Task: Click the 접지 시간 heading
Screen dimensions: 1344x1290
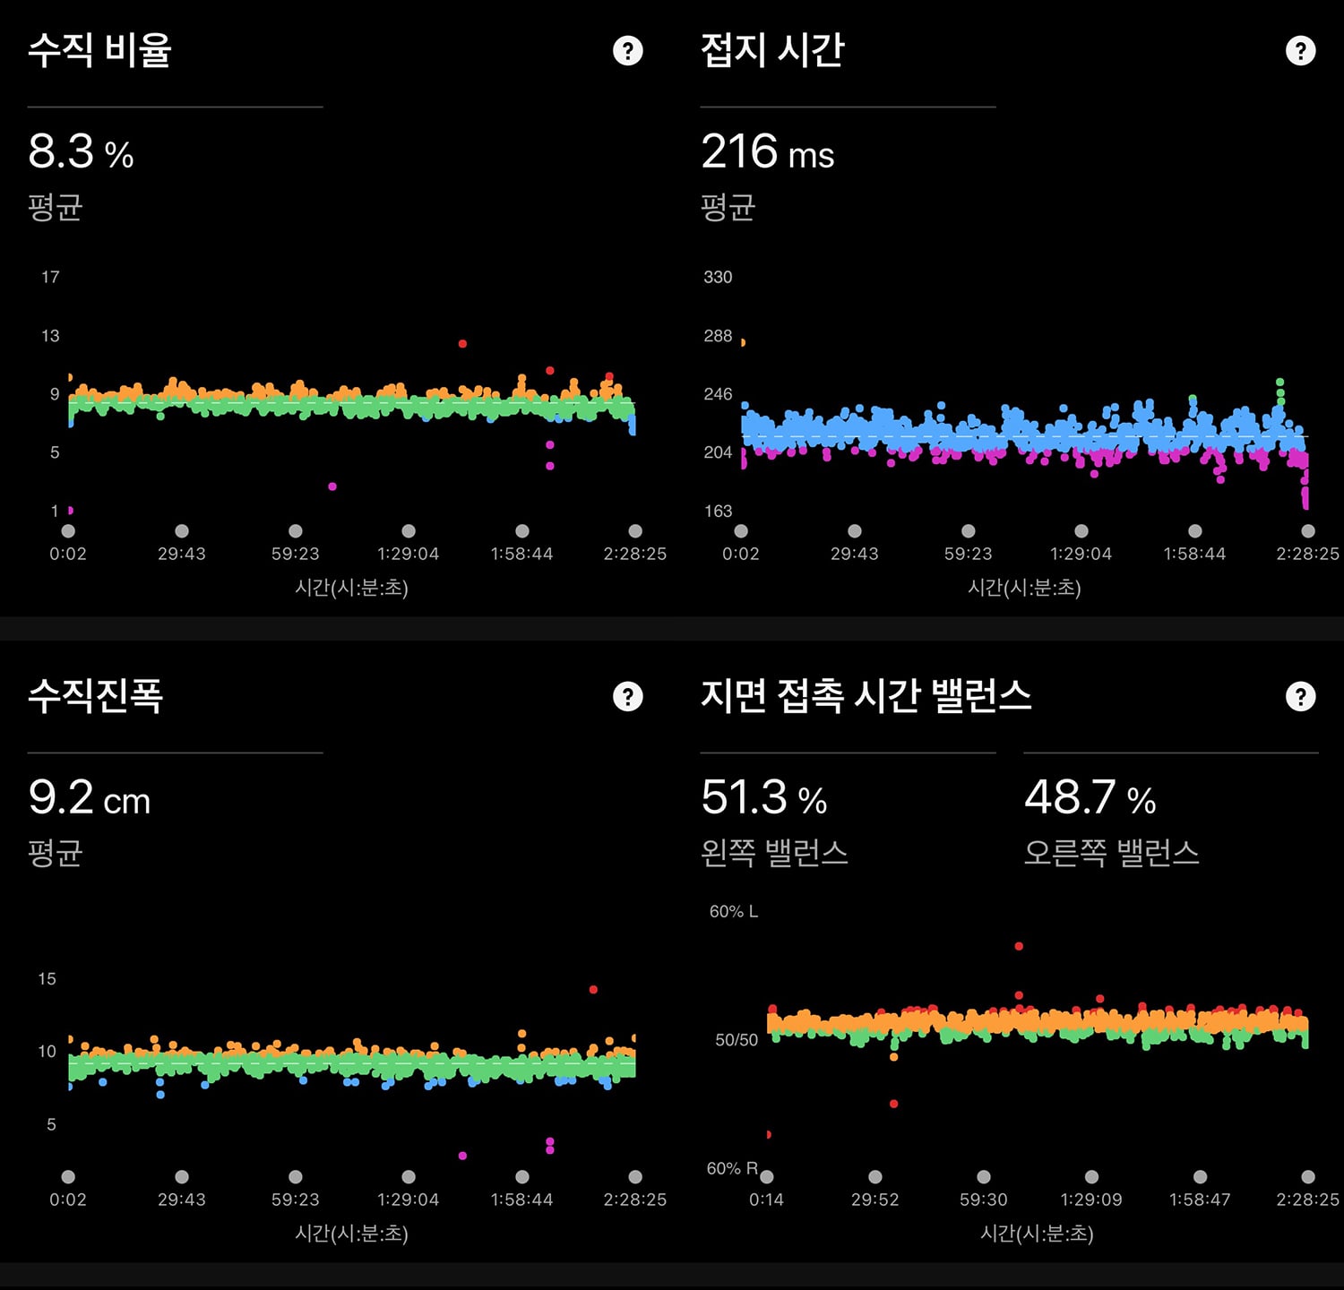Action: (x=772, y=50)
